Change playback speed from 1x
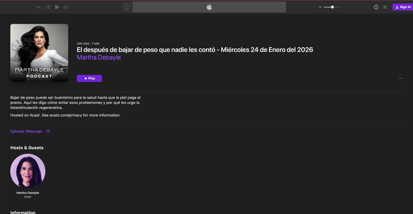The height and width of the screenshot is (214, 413). (38, 7)
